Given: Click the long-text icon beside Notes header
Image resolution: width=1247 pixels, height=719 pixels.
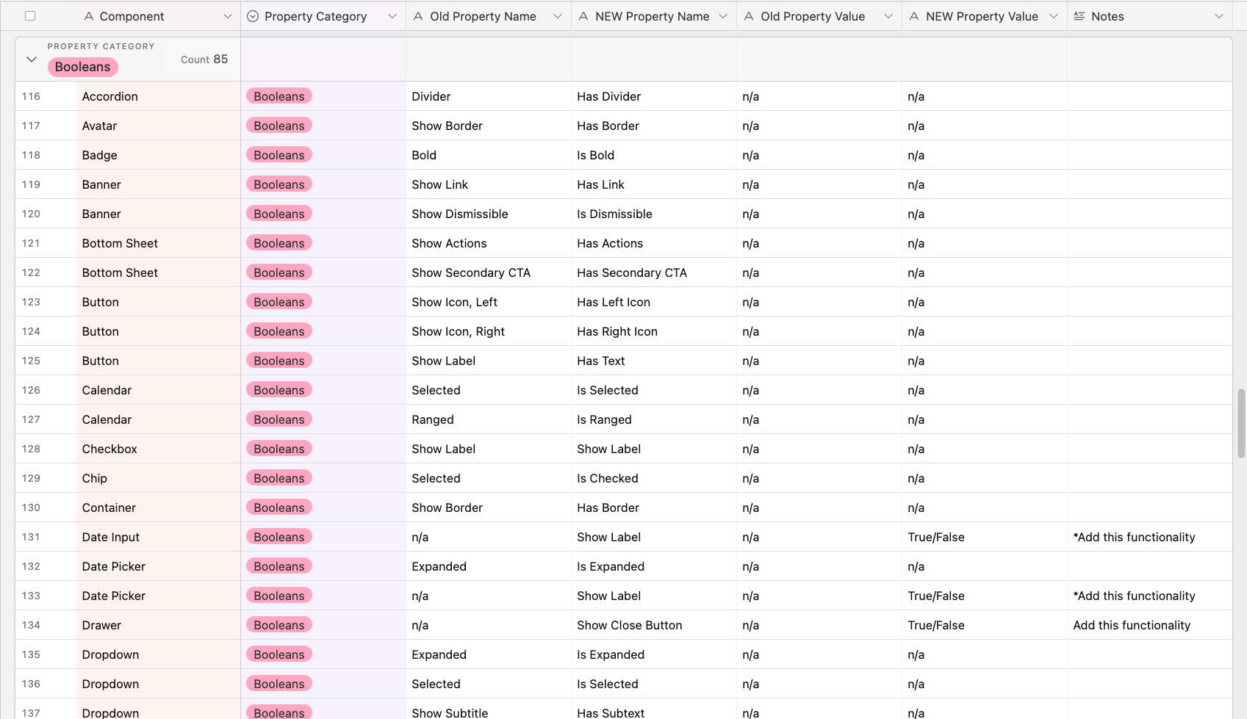Looking at the screenshot, I should coord(1079,16).
